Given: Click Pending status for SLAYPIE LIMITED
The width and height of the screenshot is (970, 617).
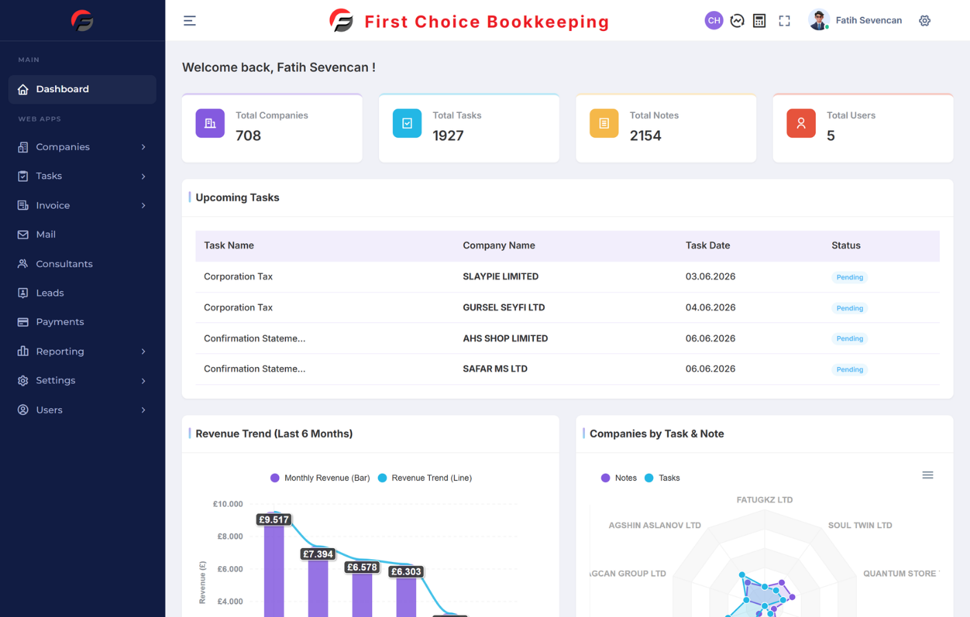Looking at the screenshot, I should [x=849, y=277].
